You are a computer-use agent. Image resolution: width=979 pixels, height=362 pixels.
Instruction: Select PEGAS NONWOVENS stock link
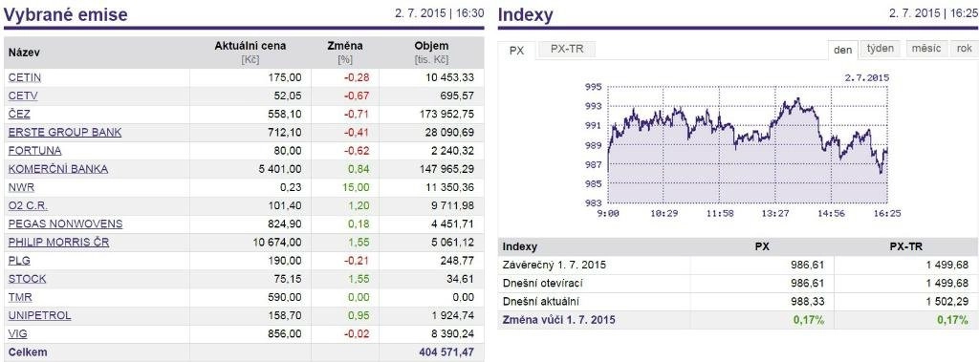click(x=66, y=224)
